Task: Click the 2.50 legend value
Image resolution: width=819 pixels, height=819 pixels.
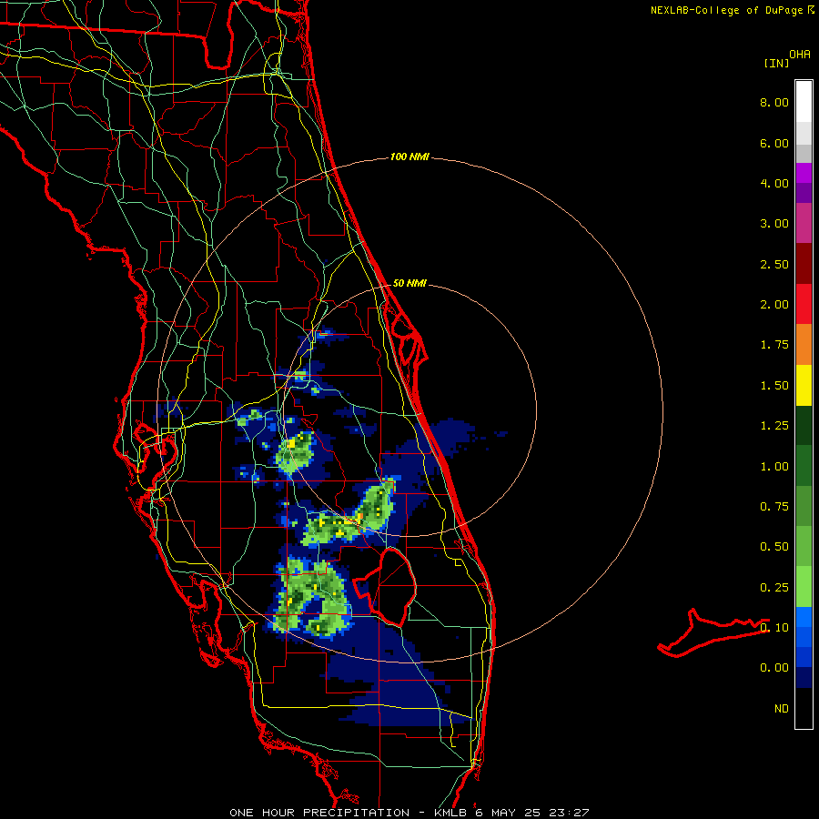Action: tap(774, 264)
